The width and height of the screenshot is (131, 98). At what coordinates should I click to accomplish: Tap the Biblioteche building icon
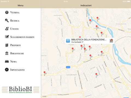pyautogui.click(x=7, y=53)
